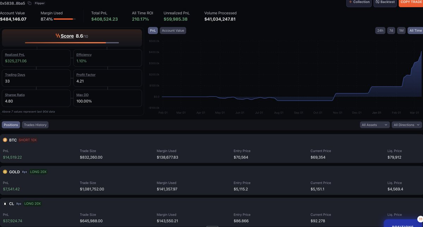
Task: Click the Sharpe Ratio stat card
Action: pyautogui.click(x=36, y=98)
